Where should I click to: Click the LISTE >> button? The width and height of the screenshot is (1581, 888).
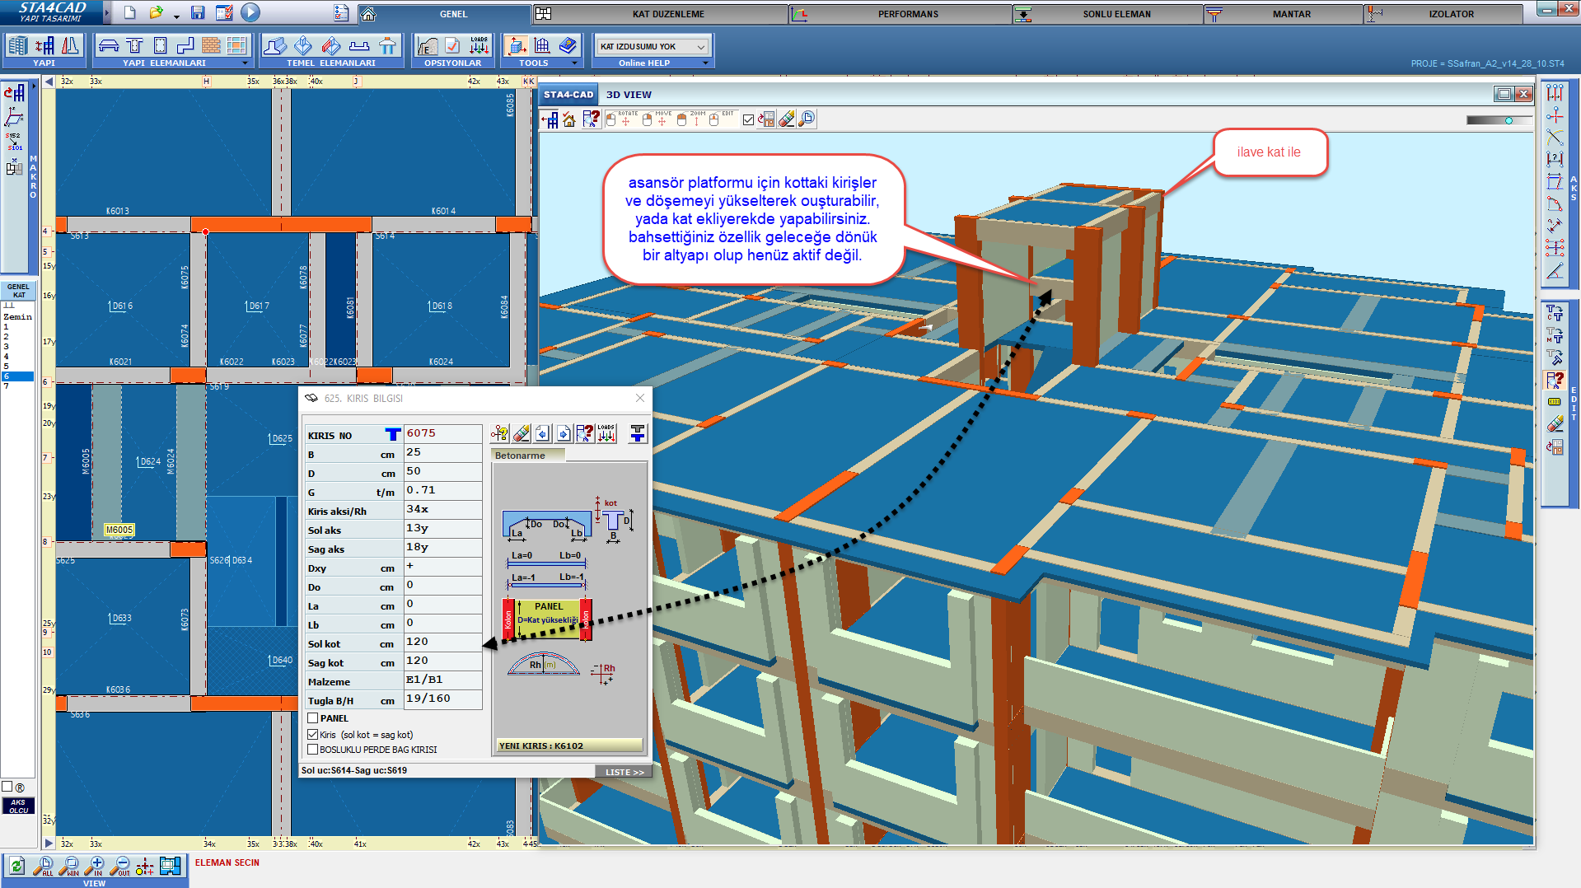(624, 772)
